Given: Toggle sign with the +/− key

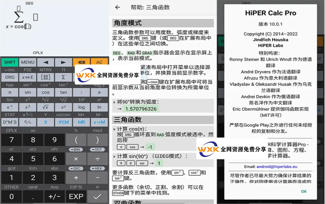Looking at the screenshot, I should click(55, 196).
